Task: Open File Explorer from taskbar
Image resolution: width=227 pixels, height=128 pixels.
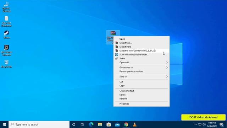Action: coord(100,124)
